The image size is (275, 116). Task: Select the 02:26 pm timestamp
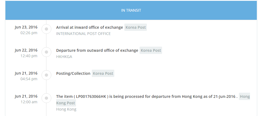(29, 33)
